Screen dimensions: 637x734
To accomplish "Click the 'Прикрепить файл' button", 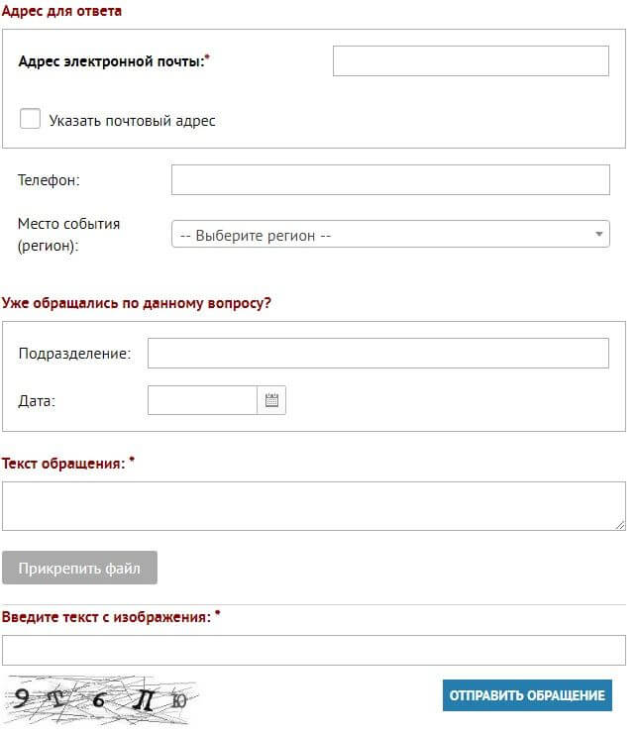I will pyautogui.click(x=79, y=569).
